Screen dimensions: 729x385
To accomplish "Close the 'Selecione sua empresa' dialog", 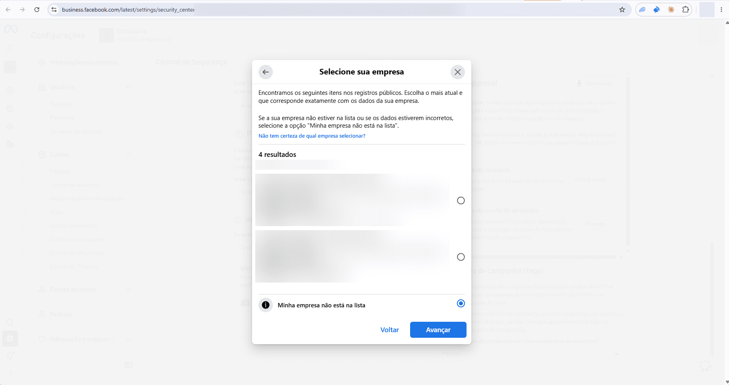I will [x=458, y=72].
